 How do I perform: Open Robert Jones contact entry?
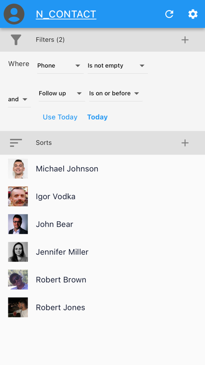(102, 307)
